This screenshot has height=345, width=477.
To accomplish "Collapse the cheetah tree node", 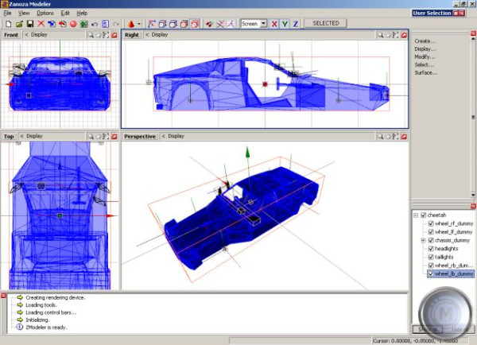I will (416, 215).
